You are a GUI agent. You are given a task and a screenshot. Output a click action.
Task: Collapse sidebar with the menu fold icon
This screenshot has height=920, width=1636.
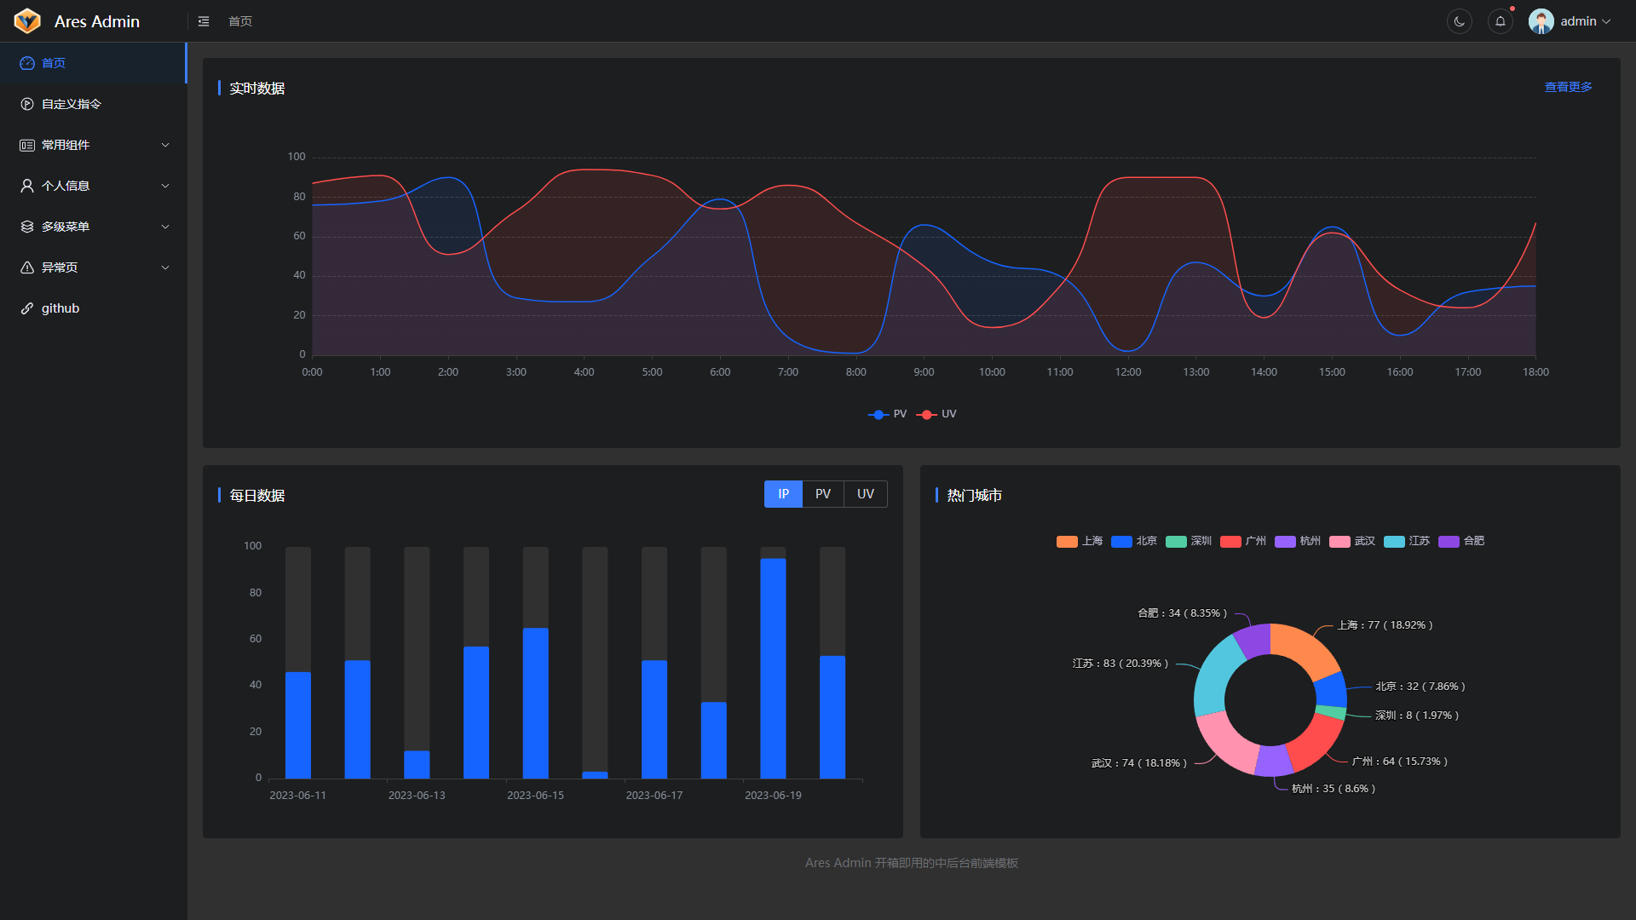coord(204,21)
